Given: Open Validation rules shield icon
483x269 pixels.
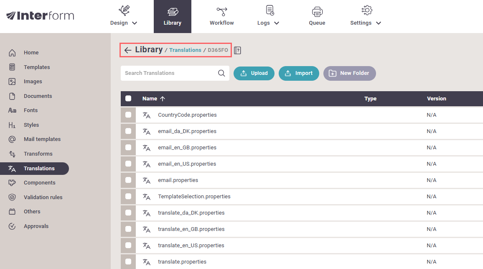Looking at the screenshot, I should tap(12, 197).
